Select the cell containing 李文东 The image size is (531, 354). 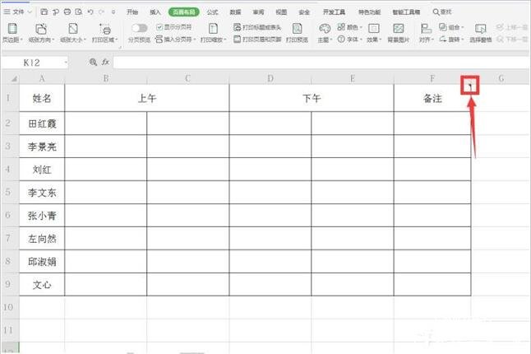coord(42,193)
